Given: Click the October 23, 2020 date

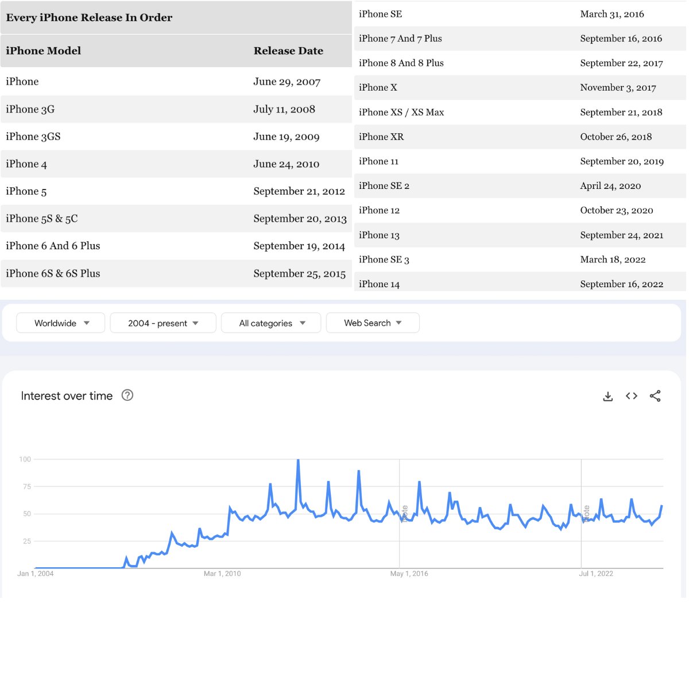Looking at the screenshot, I should [x=617, y=210].
